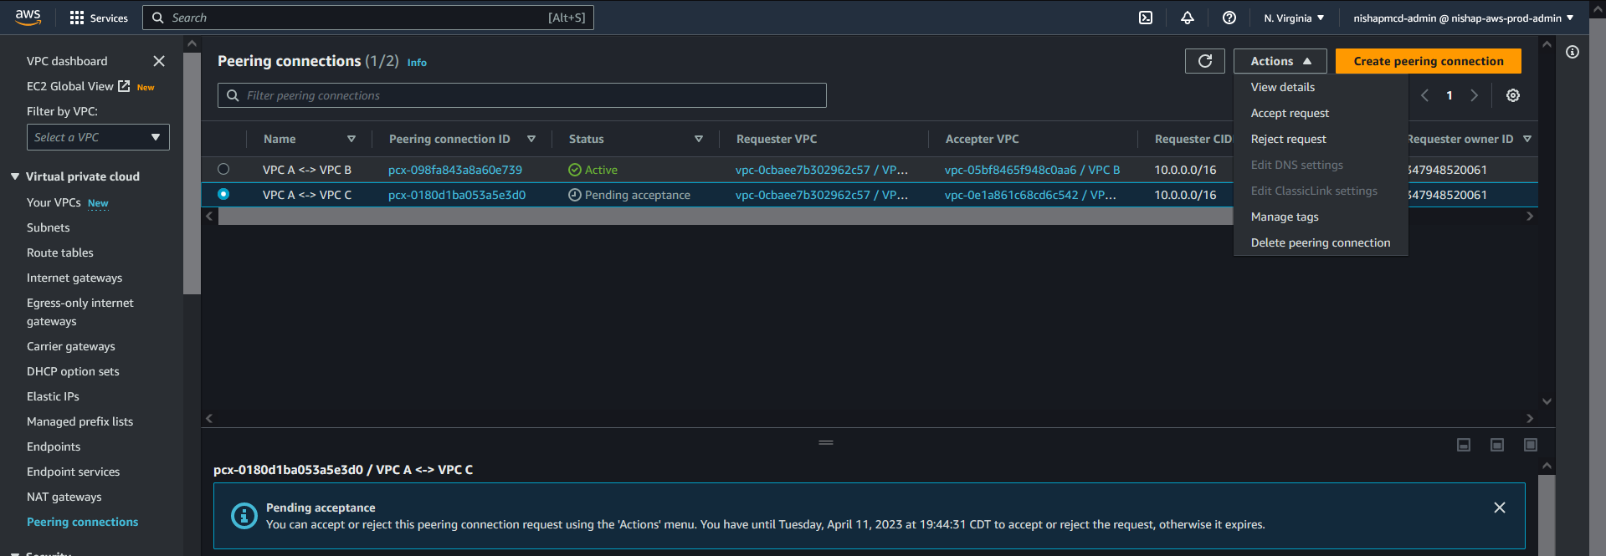Open table preferences gear icon
Viewport: 1606px width, 556px height.
click(1512, 95)
